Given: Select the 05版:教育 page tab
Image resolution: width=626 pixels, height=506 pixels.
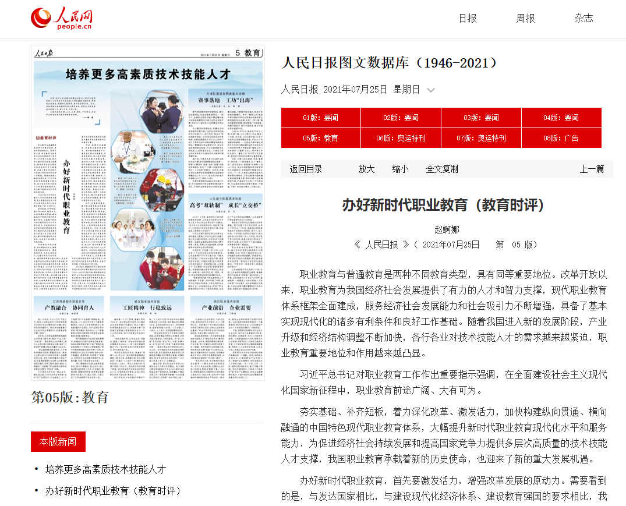Looking at the screenshot, I should tap(320, 138).
